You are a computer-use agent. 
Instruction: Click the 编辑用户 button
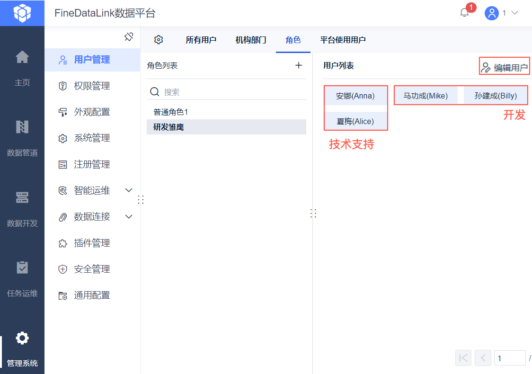point(504,67)
